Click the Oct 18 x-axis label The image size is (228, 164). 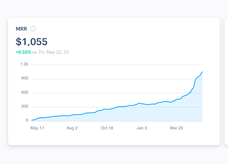tap(107, 128)
